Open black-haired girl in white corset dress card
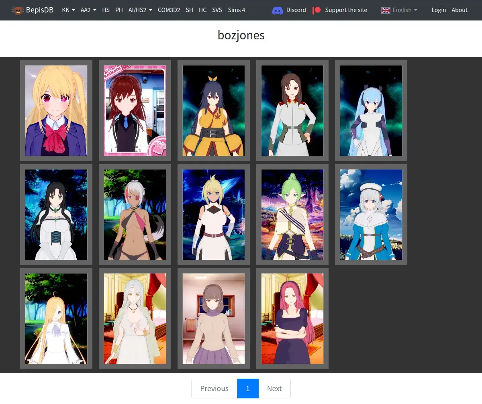 tap(56, 214)
